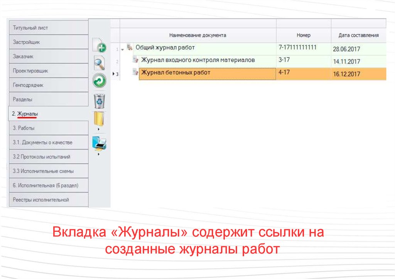
Task: Collapse the Общий журнал работ tree node
Action: 122,50
